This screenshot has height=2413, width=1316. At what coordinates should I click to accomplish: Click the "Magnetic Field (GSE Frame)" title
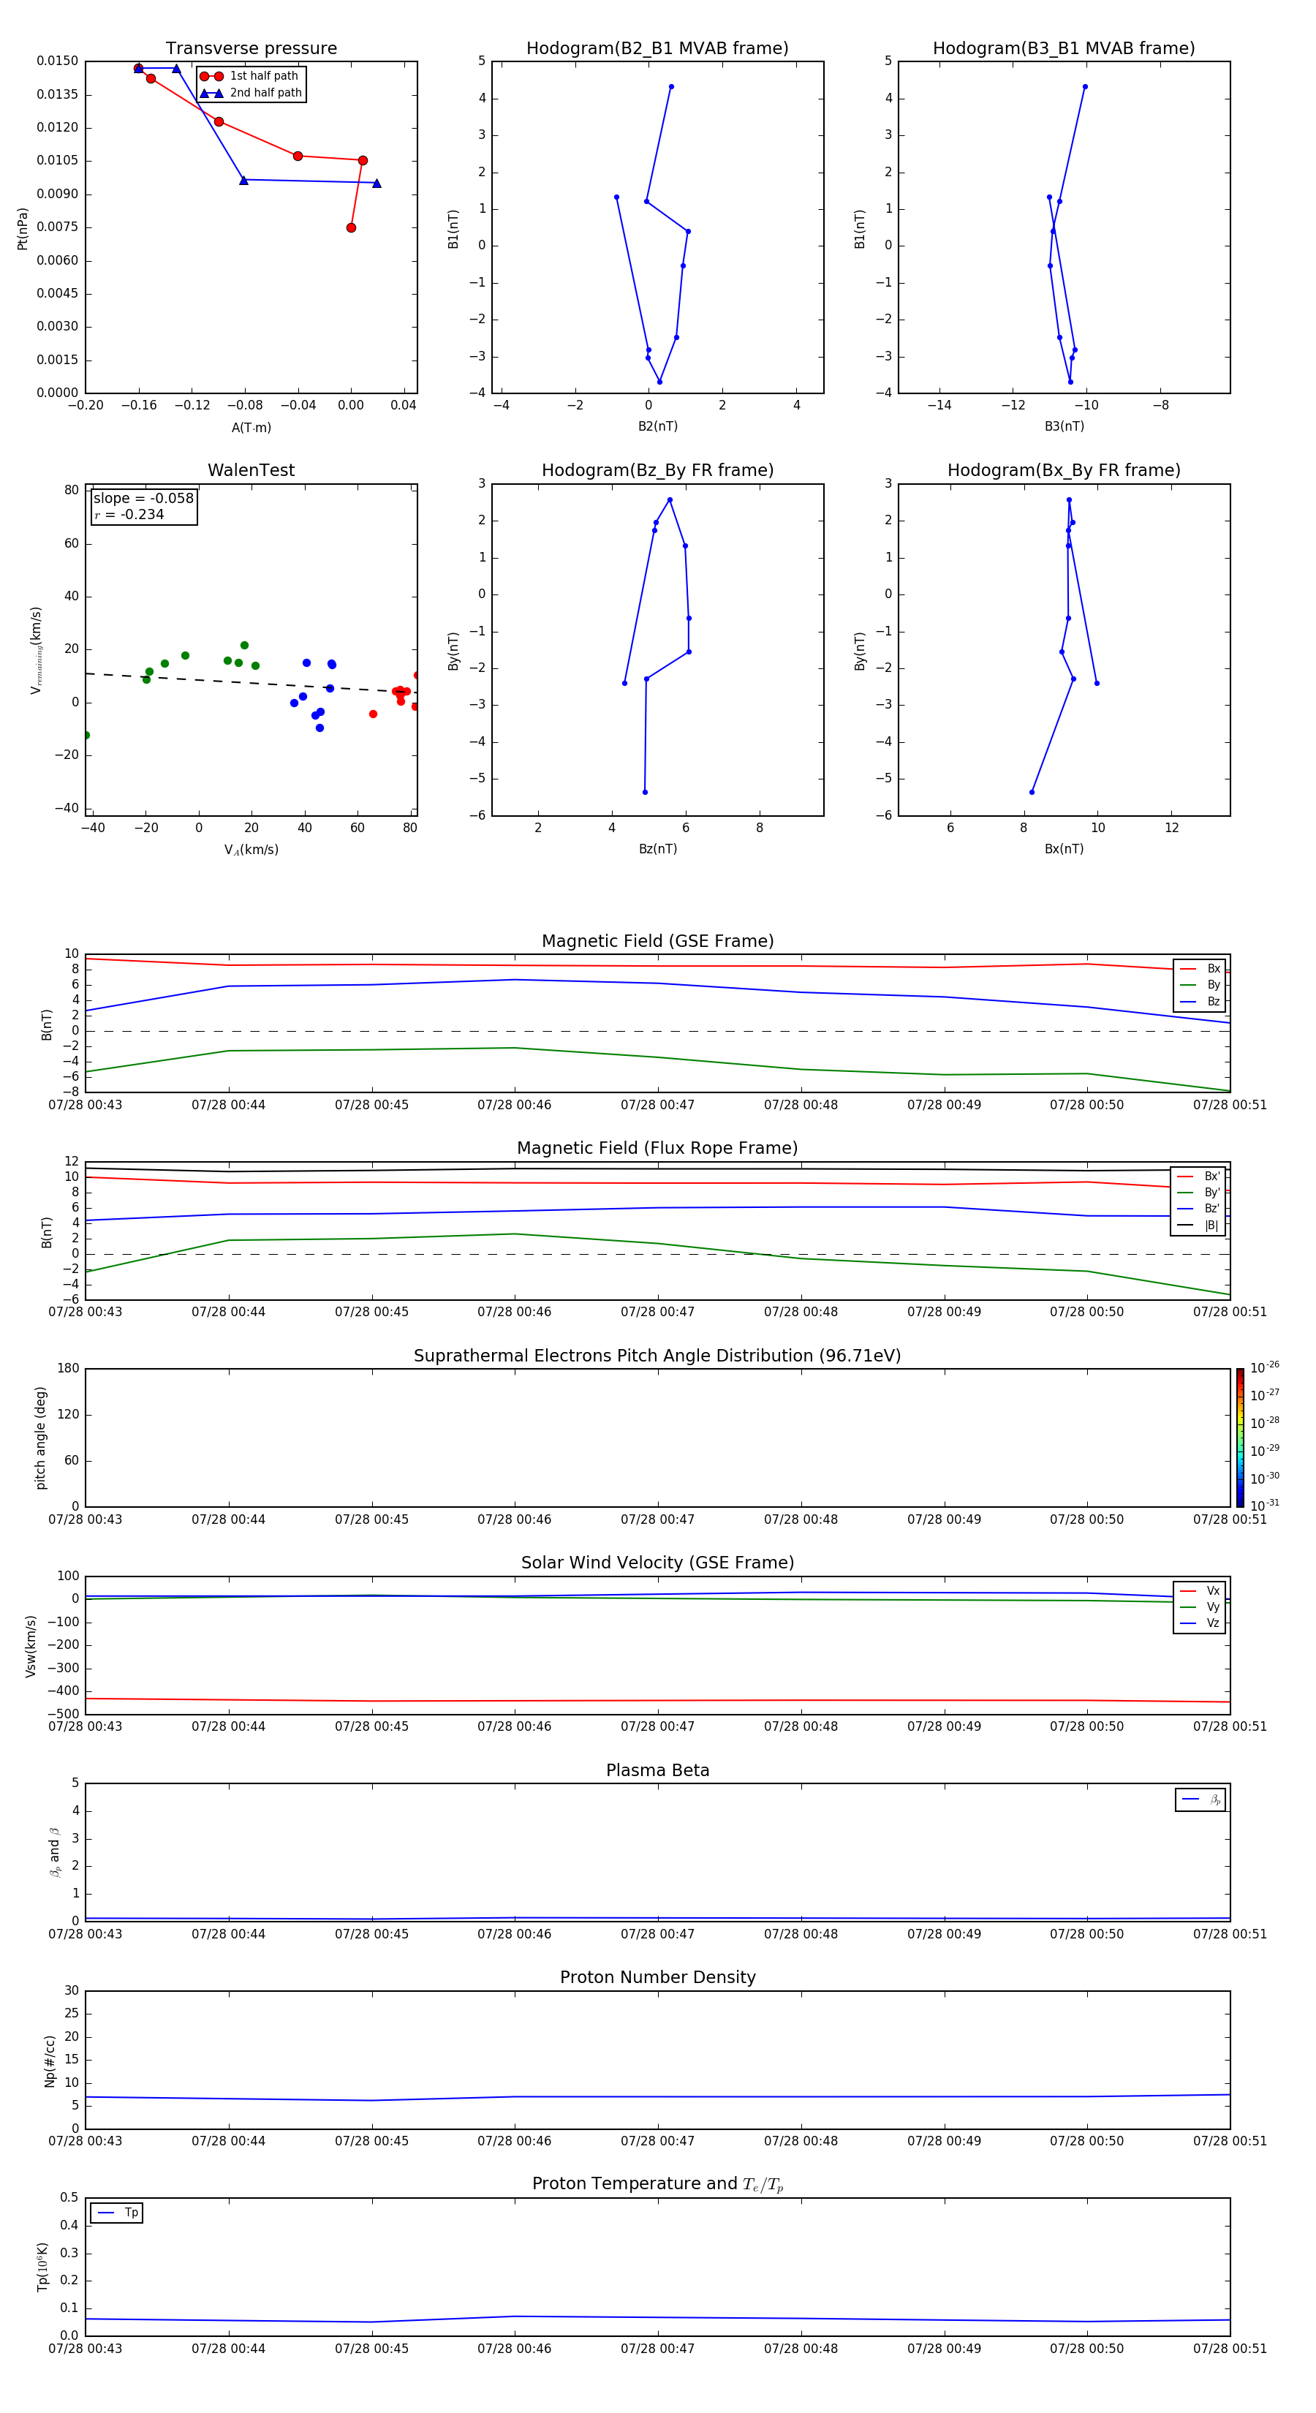point(657,941)
